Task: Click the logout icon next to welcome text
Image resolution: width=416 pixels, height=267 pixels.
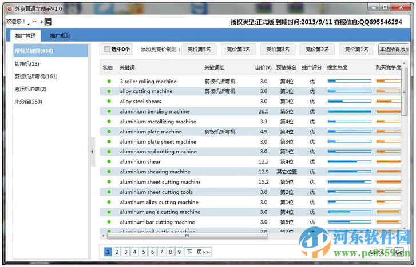Action: [48, 22]
